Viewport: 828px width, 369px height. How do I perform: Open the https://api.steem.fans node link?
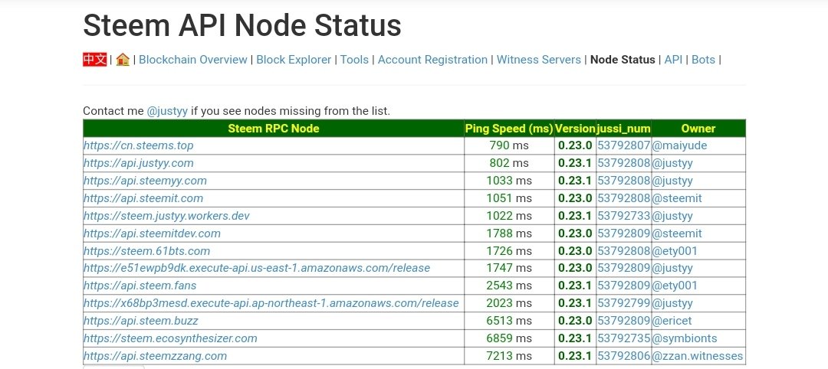click(x=140, y=286)
